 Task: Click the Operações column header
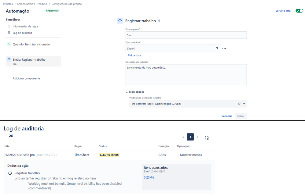pos(184,146)
